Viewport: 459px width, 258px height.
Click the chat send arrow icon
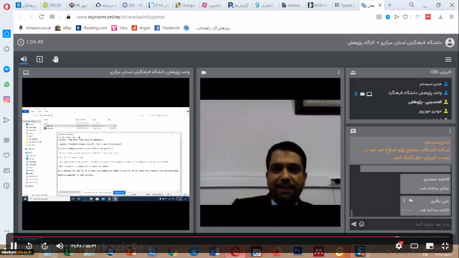pyautogui.click(x=353, y=224)
